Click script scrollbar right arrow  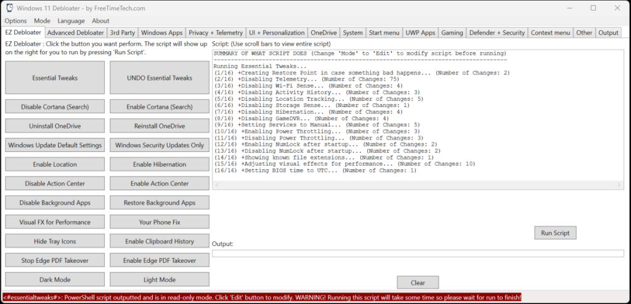point(619,185)
